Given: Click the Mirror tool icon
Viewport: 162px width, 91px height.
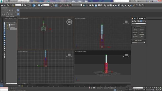Looking at the screenshot, I should pyautogui.click(x=84, y=5).
